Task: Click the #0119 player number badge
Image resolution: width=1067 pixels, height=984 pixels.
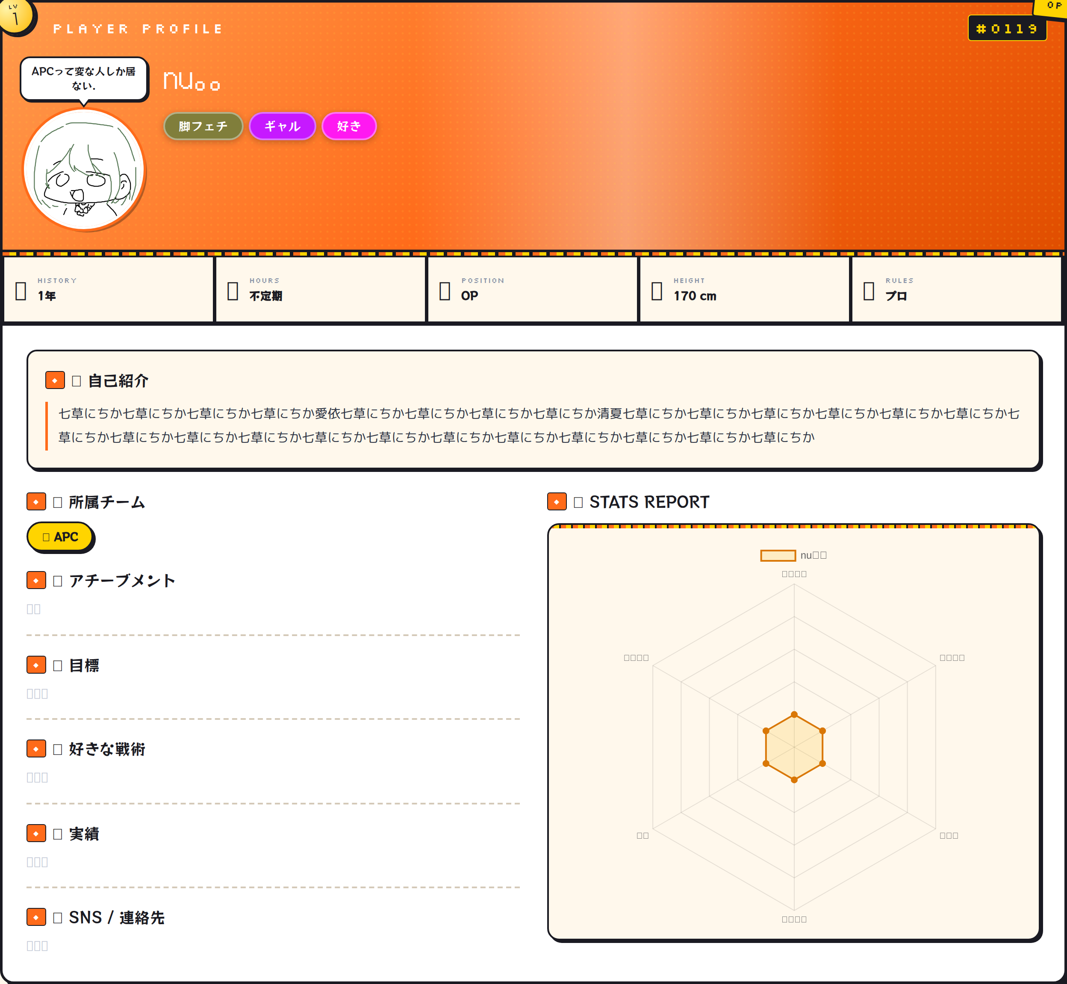Action: tap(1007, 28)
